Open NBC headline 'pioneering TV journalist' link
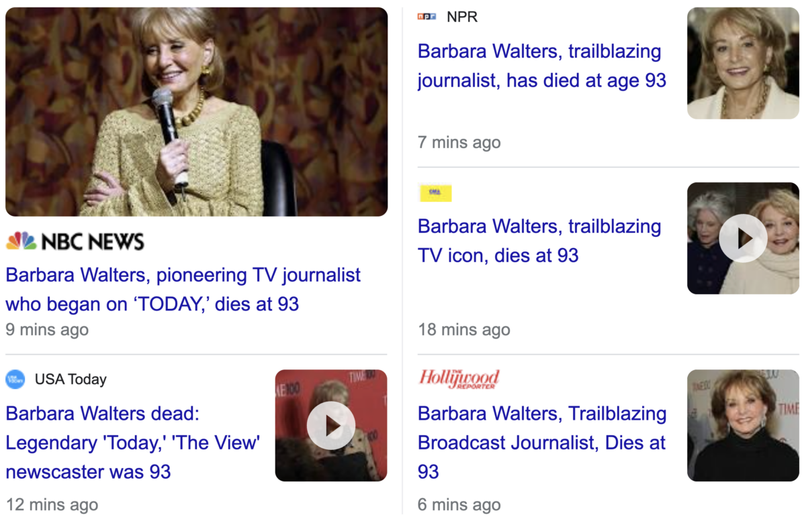 [183, 290]
